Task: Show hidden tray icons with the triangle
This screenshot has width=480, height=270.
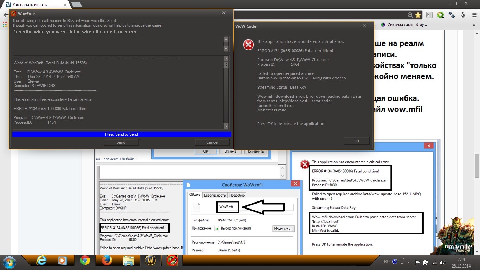Action: coord(409,262)
